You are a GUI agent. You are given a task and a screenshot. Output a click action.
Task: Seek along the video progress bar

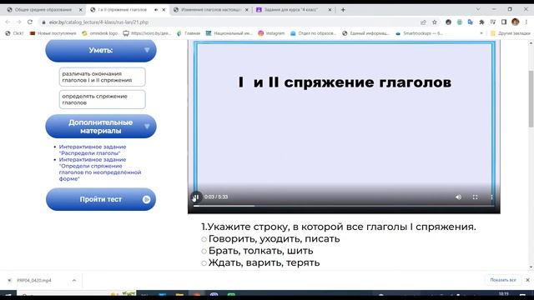[x=344, y=206]
